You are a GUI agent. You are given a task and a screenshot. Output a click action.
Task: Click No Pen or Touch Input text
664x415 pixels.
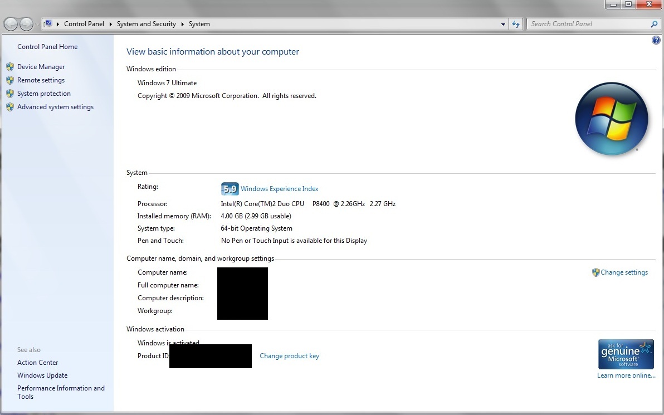coord(294,241)
